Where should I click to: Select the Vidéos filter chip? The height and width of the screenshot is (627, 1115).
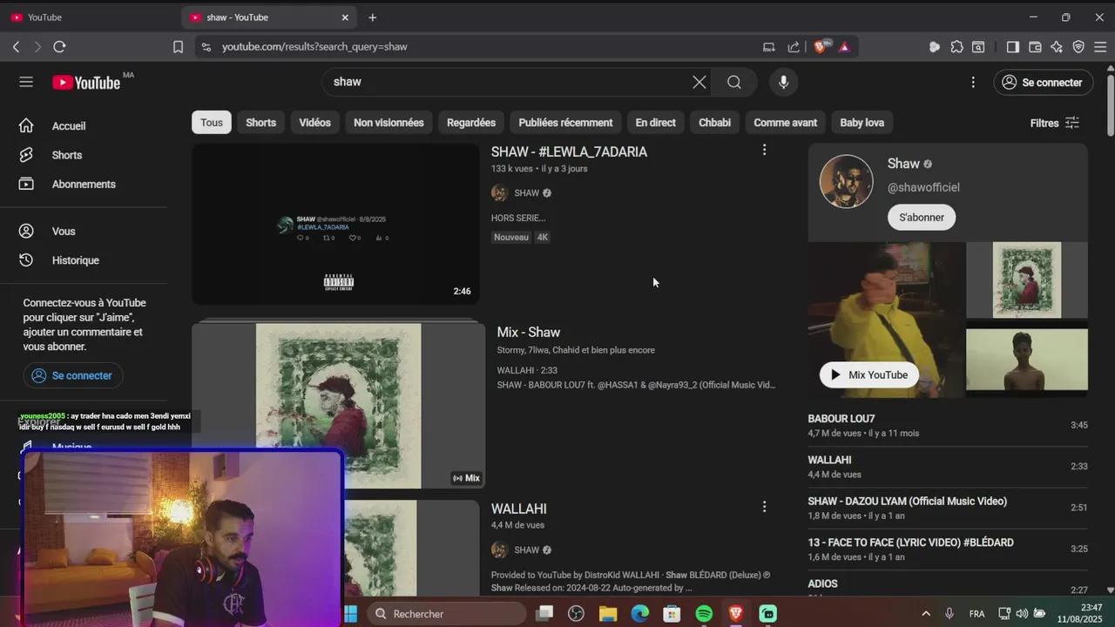click(314, 123)
